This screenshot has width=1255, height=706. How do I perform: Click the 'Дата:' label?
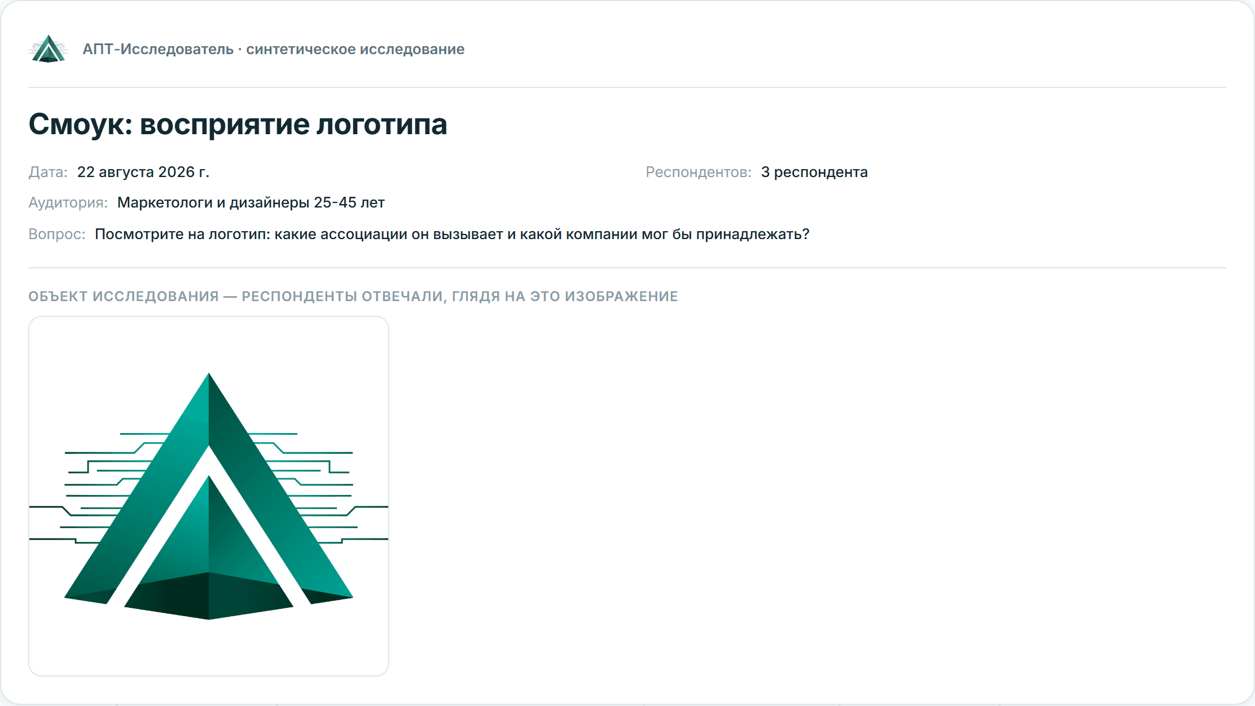(48, 172)
